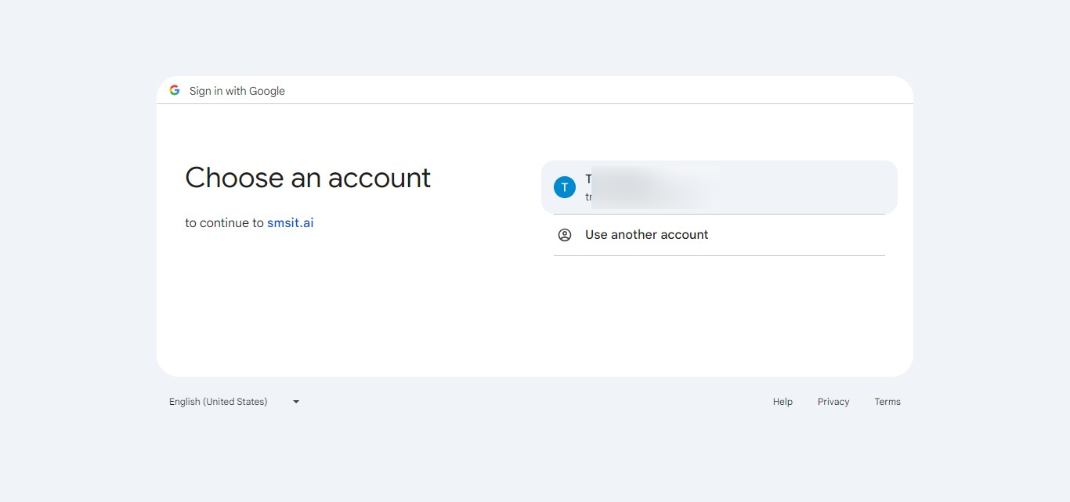The width and height of the screenshot is (1070, 502).
Task: Click the person outline icon beside 'Use another account'
Action: coord(565,234)
